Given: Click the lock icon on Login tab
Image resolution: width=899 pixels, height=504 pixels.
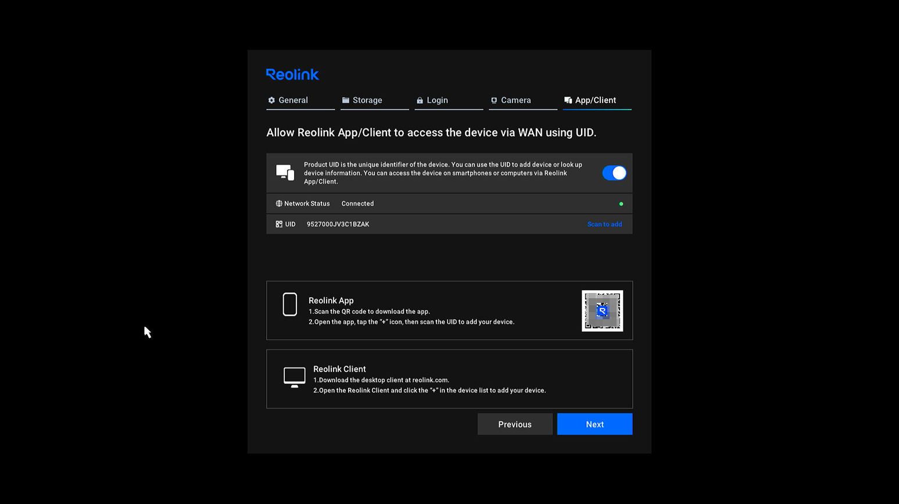Looking at the screenshot, I should point(420,101).
